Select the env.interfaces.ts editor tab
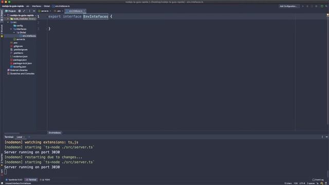 tap(76, 11)
